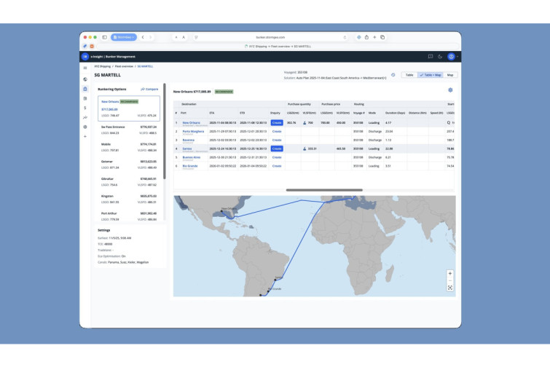Screen dimensions: 550x367
Task: Select the Port Arthur bunkering option
Action: tap(129, 216)
